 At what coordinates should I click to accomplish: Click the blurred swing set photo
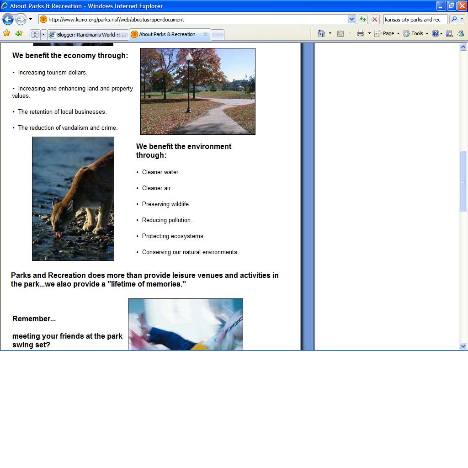click(x=186, y=324)
